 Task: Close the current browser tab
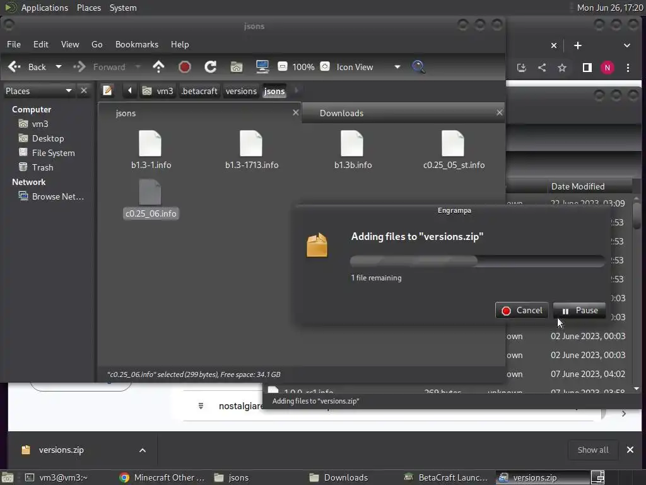(x=554, y=45)
